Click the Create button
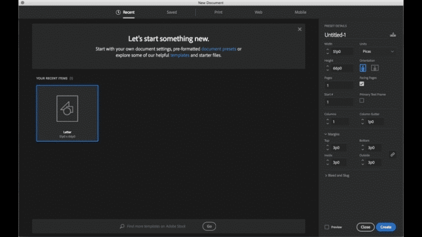Screen dimensions: 422x237 [386, 227]
